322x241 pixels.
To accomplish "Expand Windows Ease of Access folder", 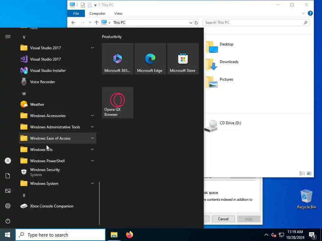I will tap(92, 138).
